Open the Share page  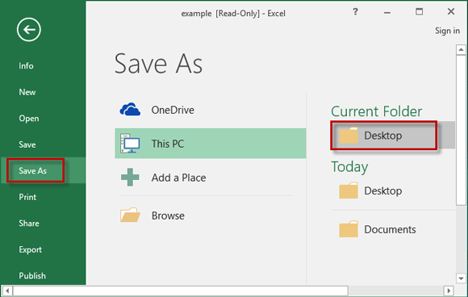29,224
